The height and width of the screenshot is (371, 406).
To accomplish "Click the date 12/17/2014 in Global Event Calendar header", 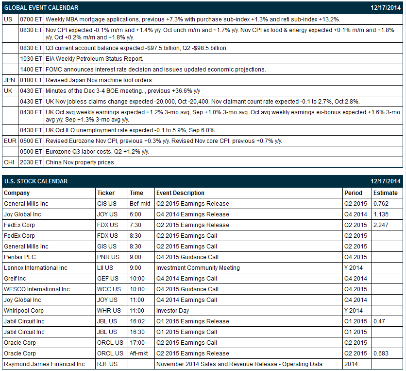I will click(x=385, y=8).
